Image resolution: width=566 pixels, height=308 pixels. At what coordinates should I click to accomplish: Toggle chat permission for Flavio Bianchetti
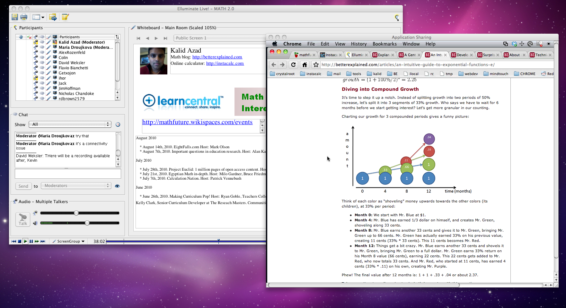pos(42,68)
